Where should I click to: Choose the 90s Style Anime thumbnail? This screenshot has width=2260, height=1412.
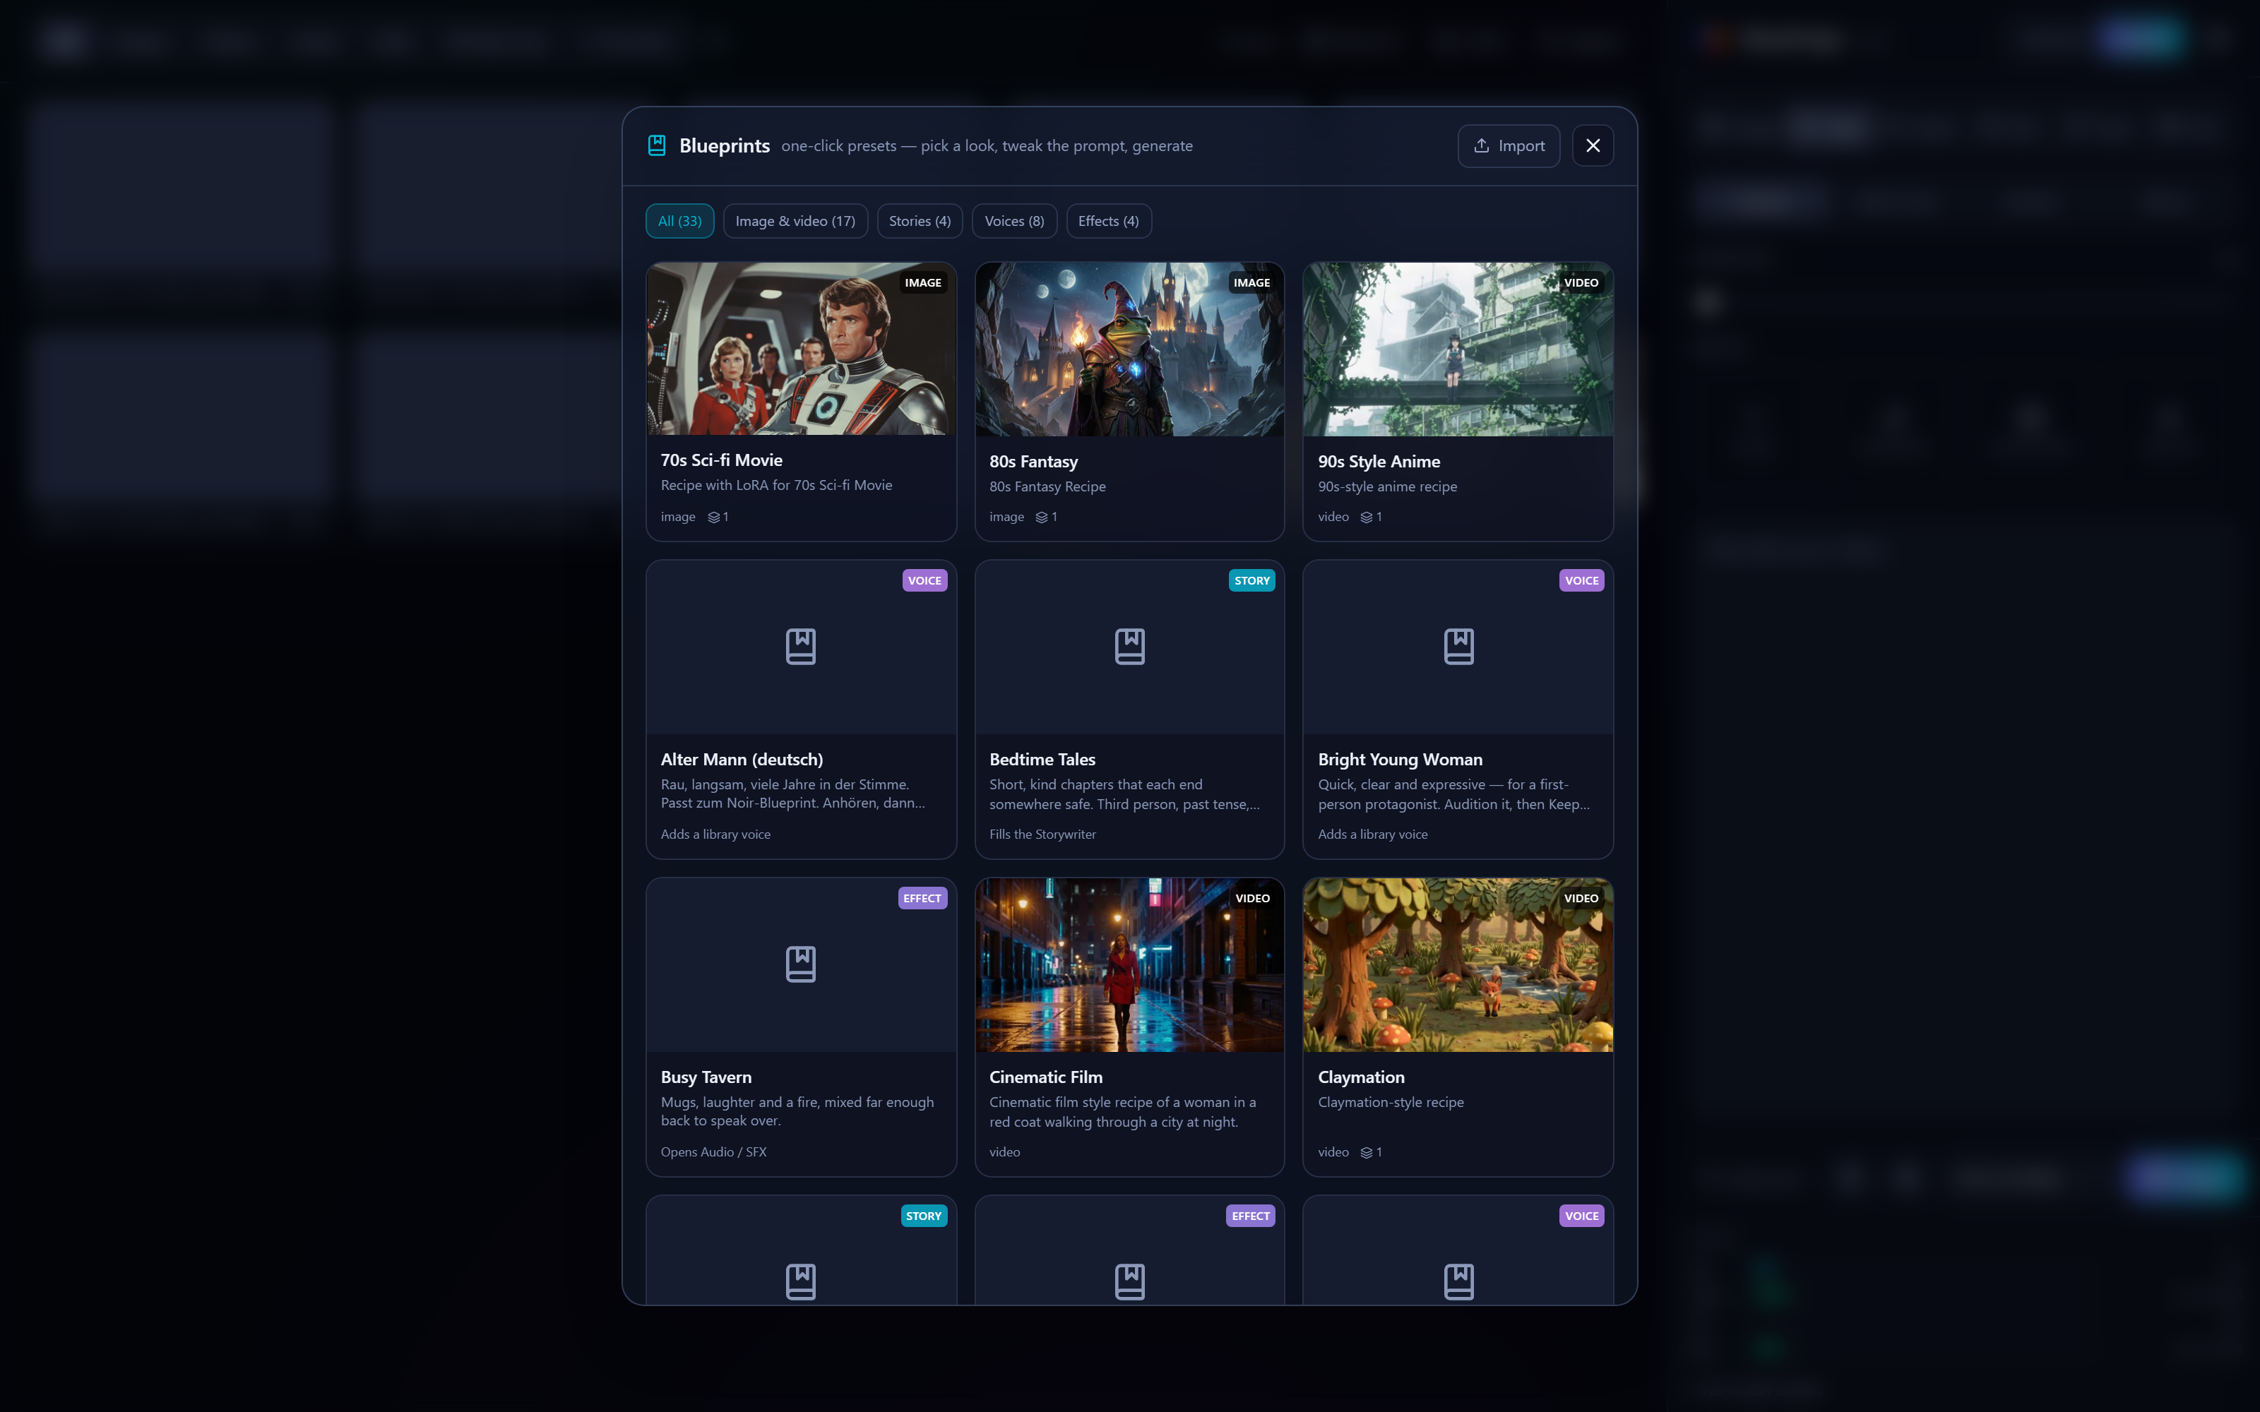1458,348
